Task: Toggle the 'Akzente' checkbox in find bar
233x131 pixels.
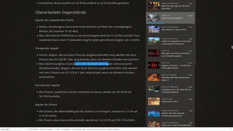Action: pos(55,129)
